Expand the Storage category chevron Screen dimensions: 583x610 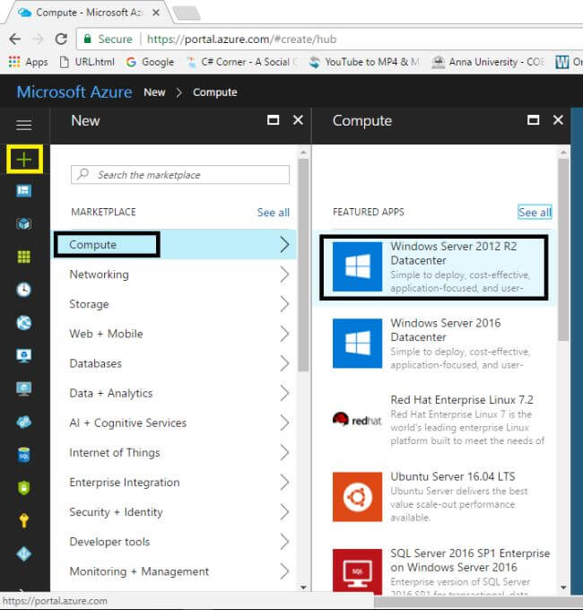click(284, 304)
